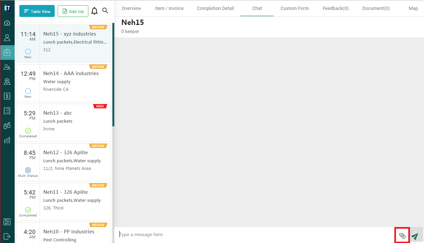Open the dashboard speedometer icon

pyautogui.click(x=7, y=23)
